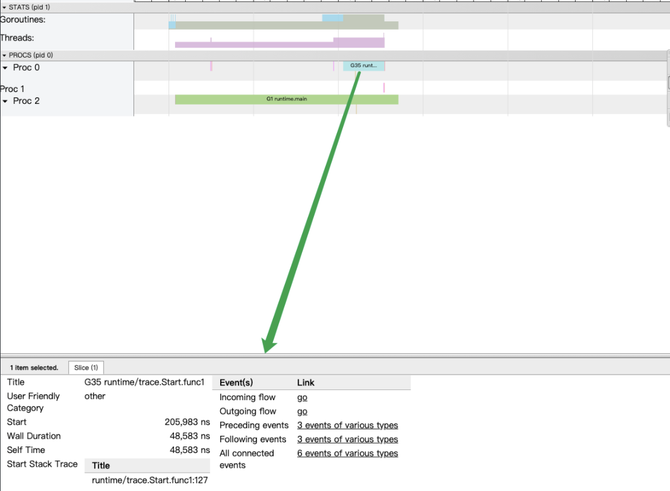Switch to the Slice (1) tab

pyautogui.click(x=86, y=367)
